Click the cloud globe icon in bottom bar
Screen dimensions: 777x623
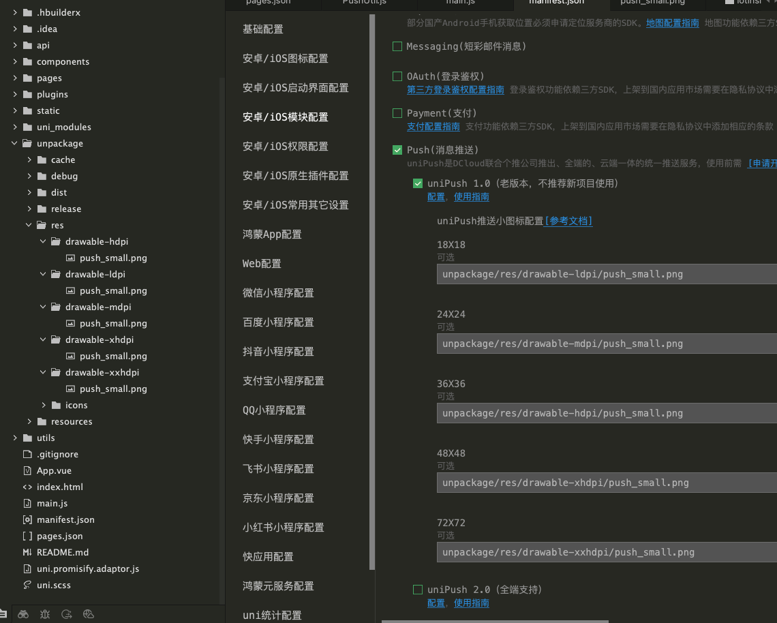pos(88,614)
